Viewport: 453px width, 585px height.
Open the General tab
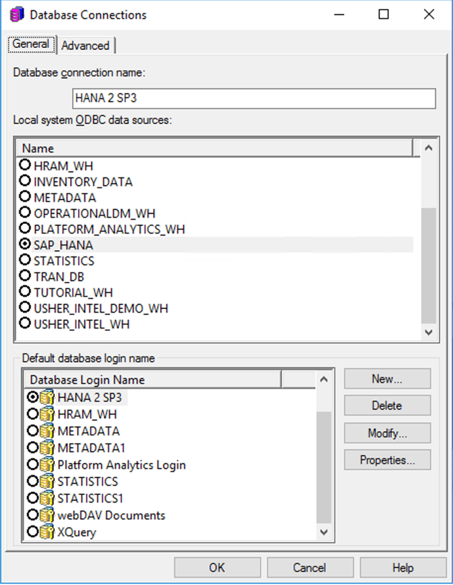[31, 44]
